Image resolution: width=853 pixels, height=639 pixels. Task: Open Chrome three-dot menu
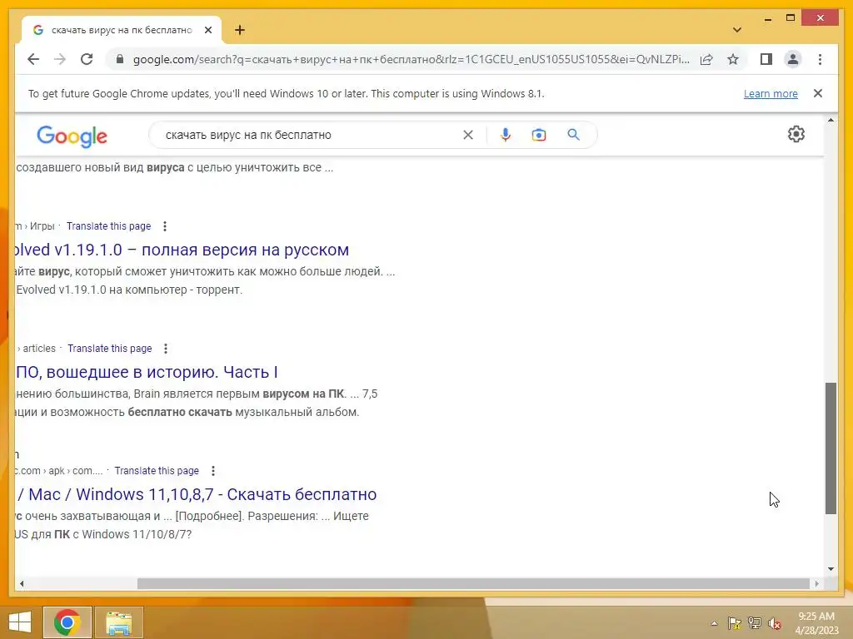(x=820, y=59)
